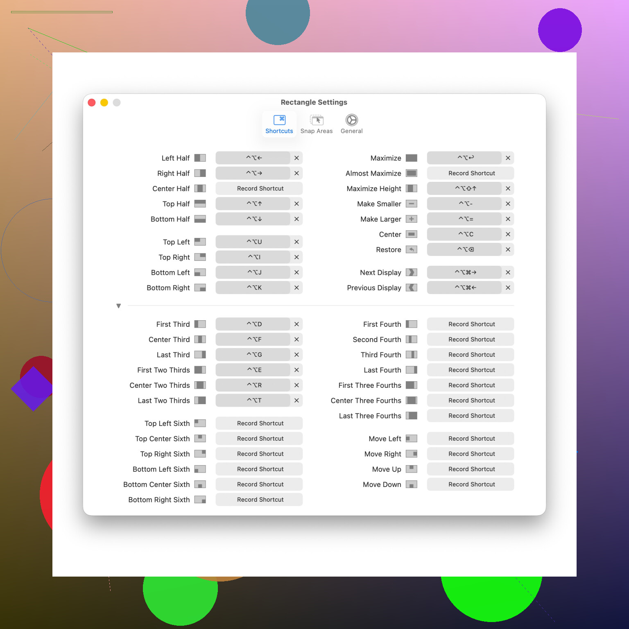Click the Top Right layout icon
This screenshot has width=629, height=629.
coord(200,257)
